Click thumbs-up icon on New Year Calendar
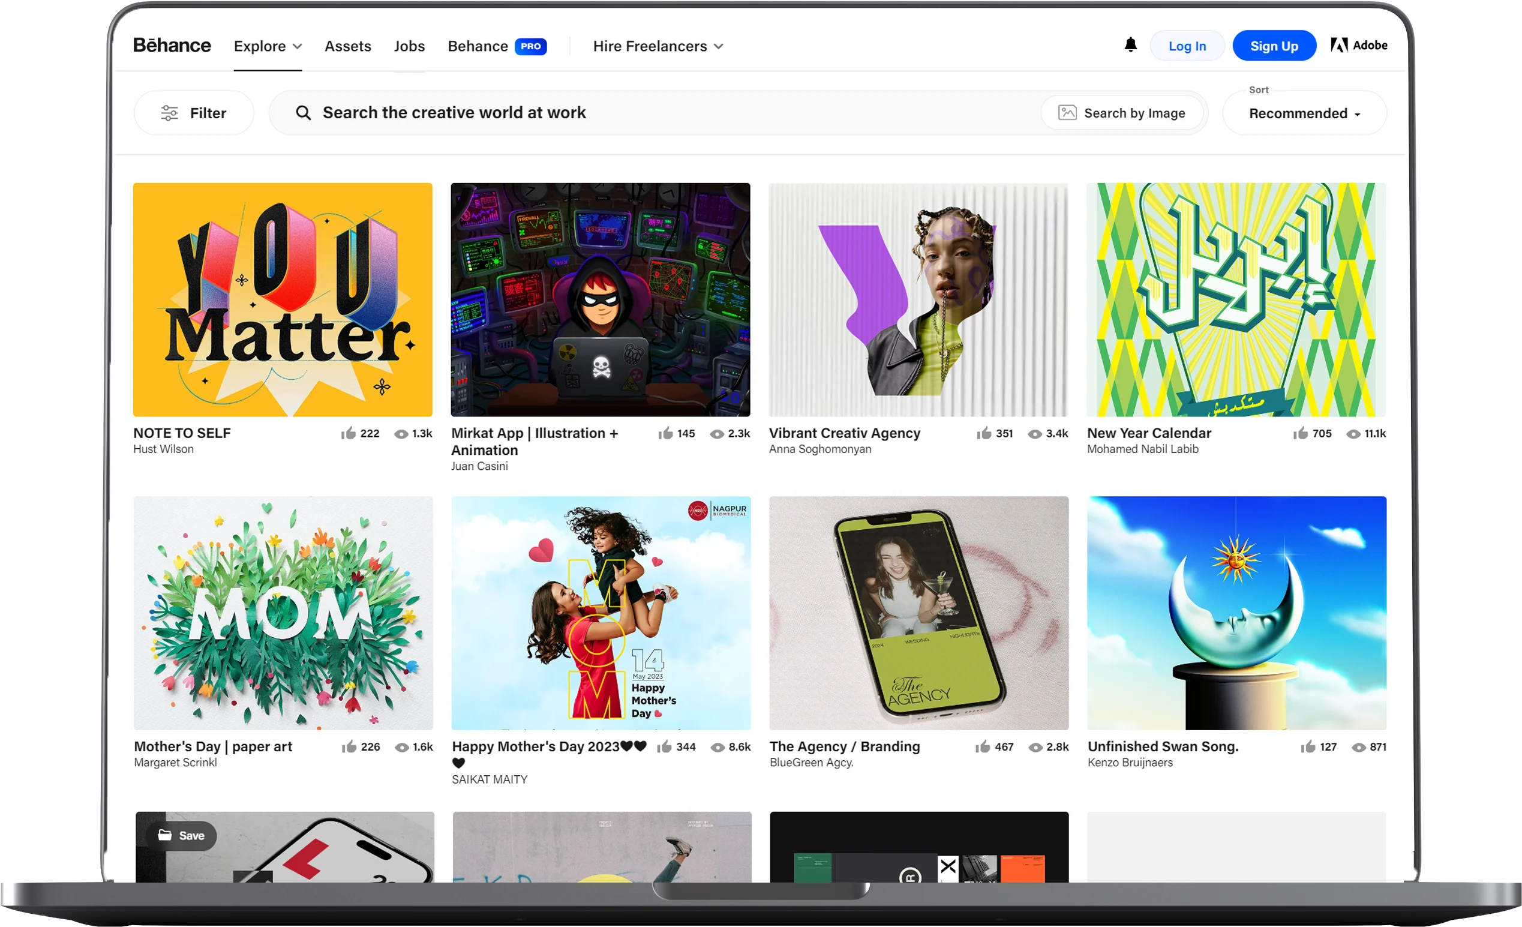The image size is (1522, 927). click(1301, 434)
